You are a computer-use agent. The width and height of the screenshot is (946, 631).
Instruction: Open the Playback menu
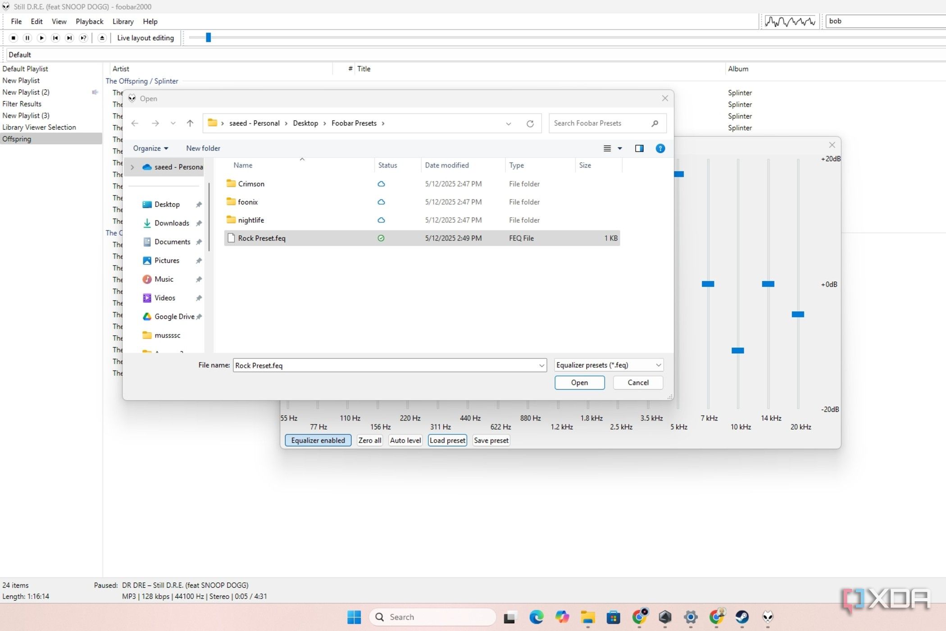89,22
